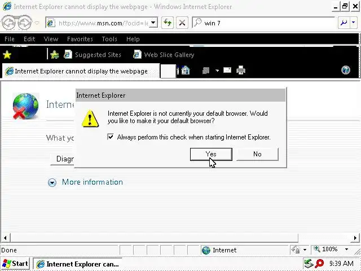Click the 'More information' link text
361x271 pixels.
pyautogui.click(x=93, y=182)
